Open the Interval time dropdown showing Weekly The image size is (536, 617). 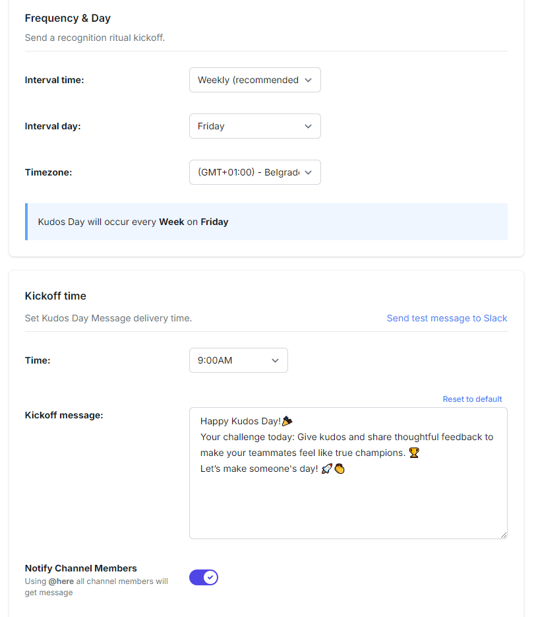(x=254, y=80)
